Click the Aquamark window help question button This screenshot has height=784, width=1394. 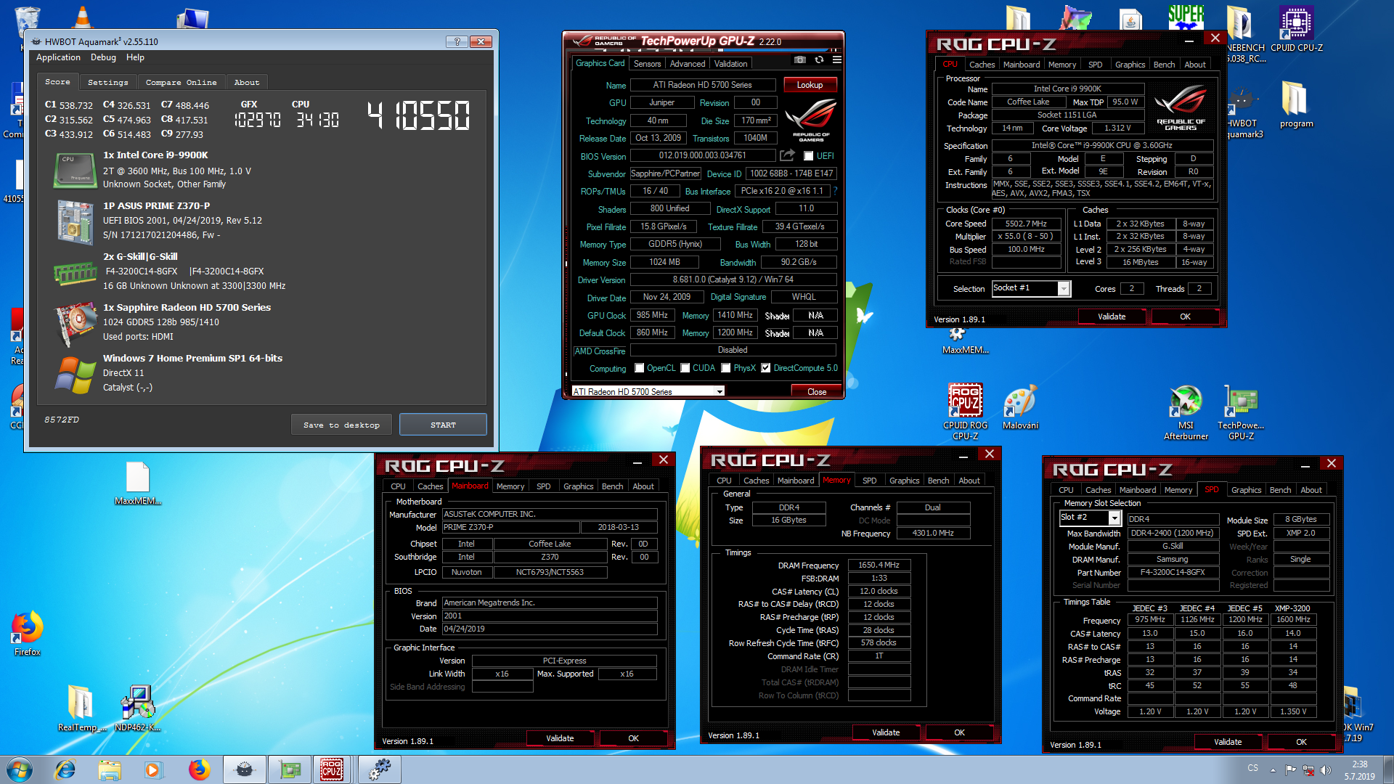click(457, 41)
